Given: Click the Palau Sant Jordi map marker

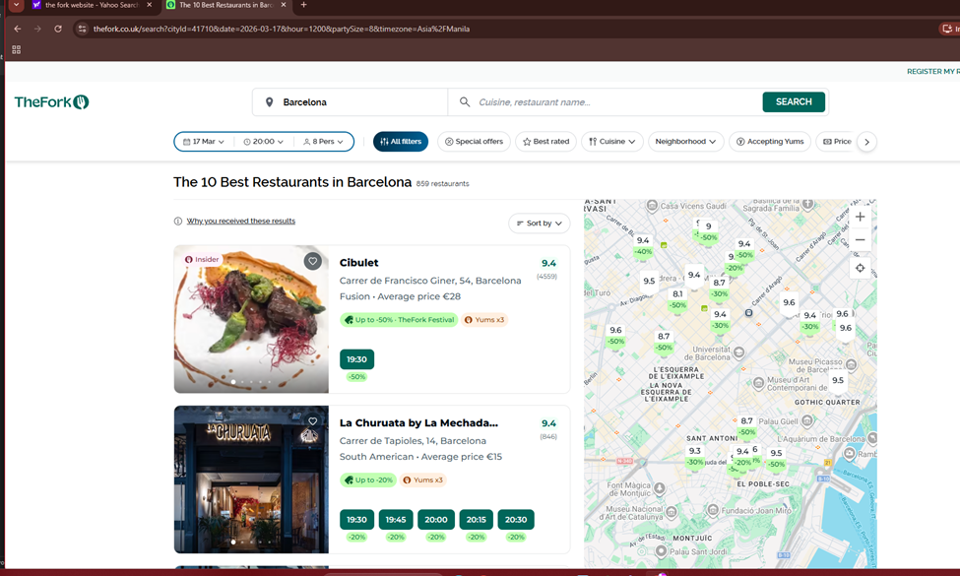Looking at the screenshot, I should [662, 551].
